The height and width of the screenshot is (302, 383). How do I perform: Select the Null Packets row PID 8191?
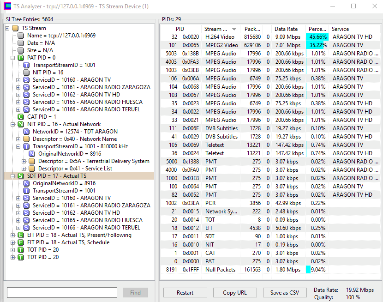[270, 270]
